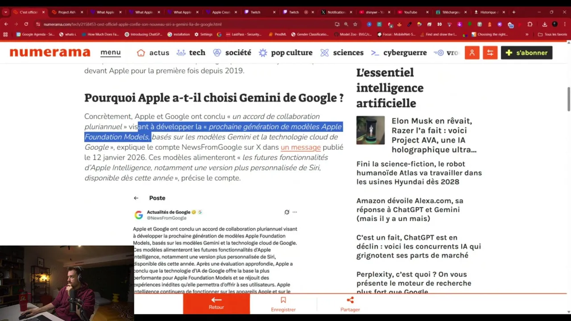Open the Focus: MobileNet-S bookmark

396,34
